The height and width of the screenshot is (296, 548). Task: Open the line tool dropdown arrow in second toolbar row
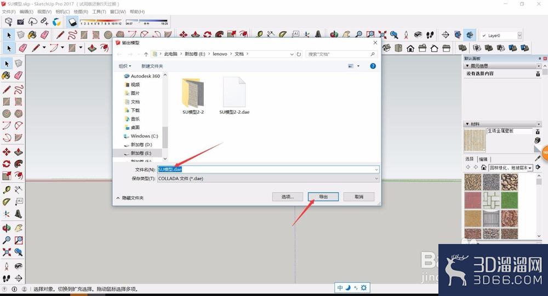pos(44,48)
